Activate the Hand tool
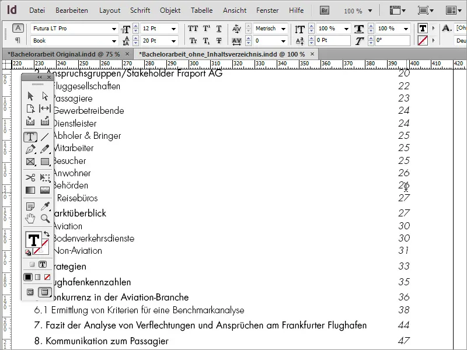The image size is (467, 350). tap(30, 219)
